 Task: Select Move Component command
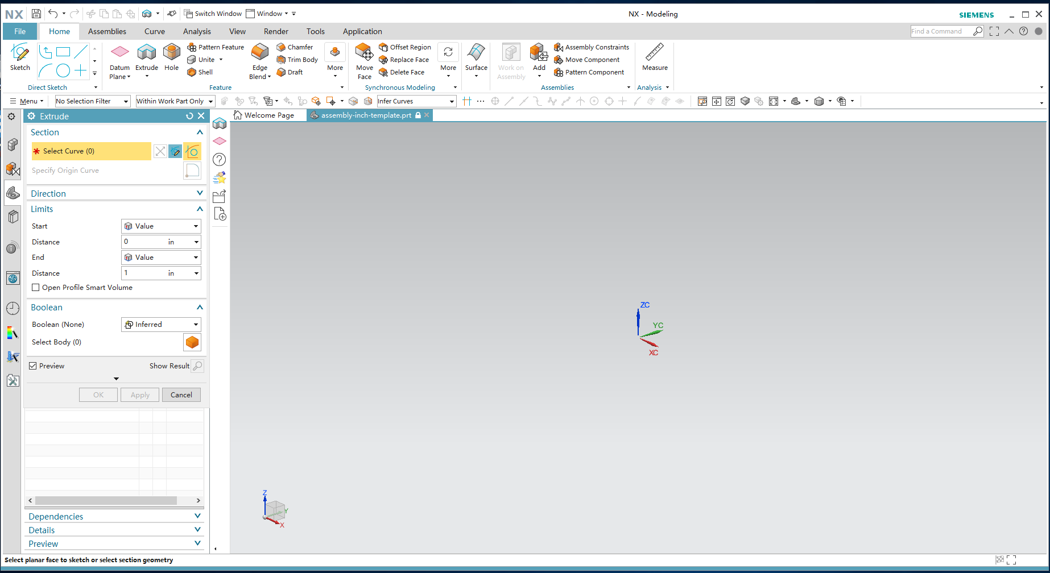pos(586,60)
